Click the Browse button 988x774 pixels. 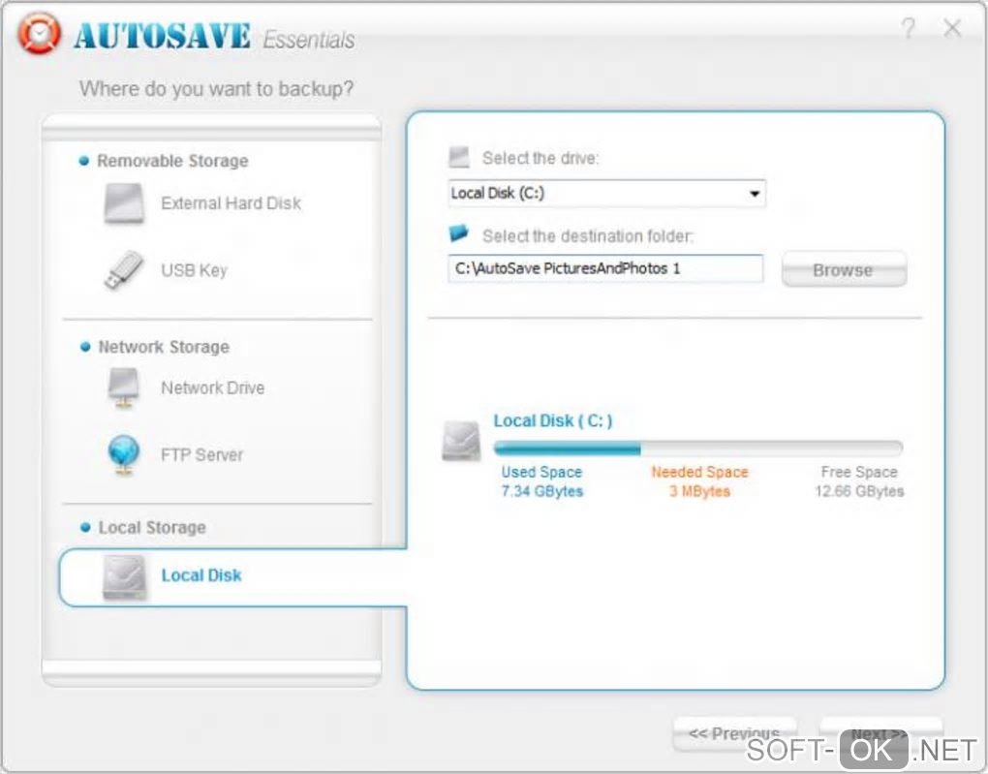click(x=844, y=269)
